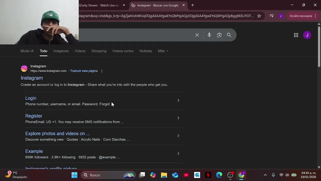Open the weather widget showing 7°C Despejado
The height and width of the screenshot is (181, 321).
(16, 175)
